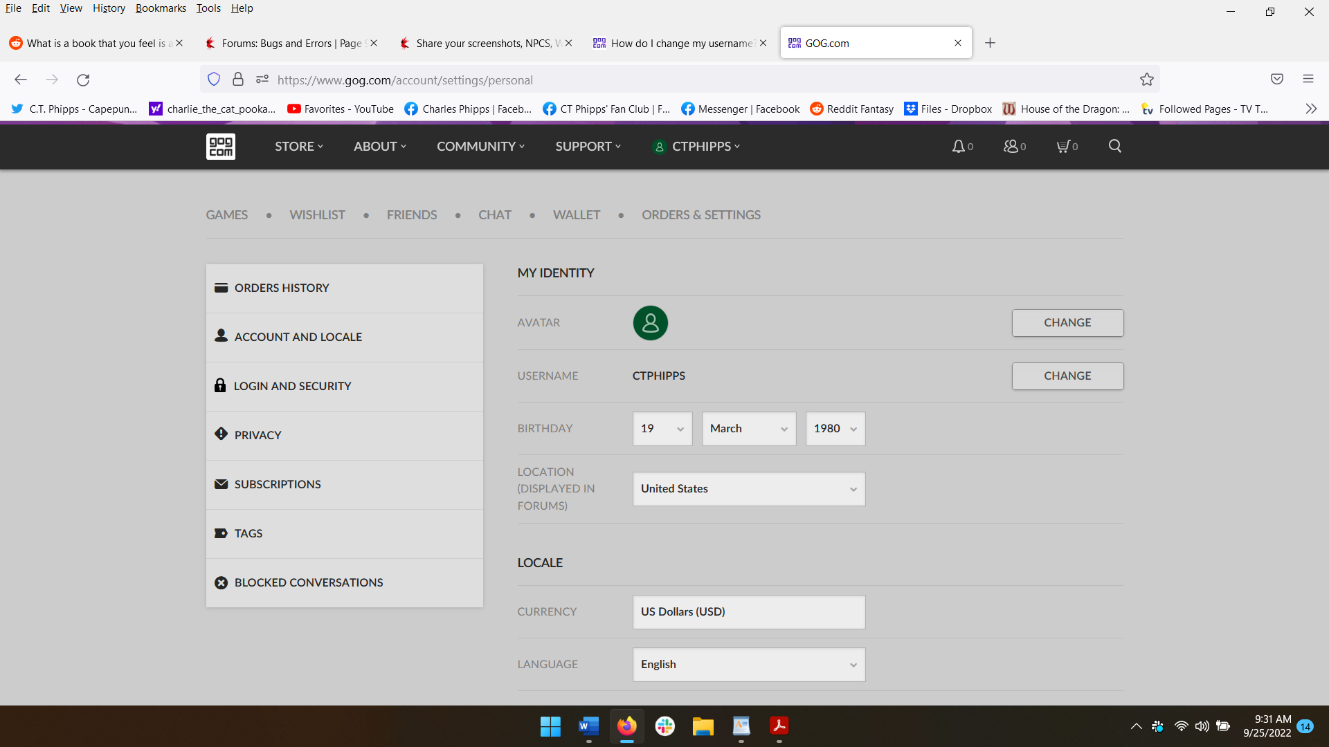Open the birthday day dropdown showing 19
Image resolution: width=1329 pixels, height=747 pixels.
click(662, 429)
